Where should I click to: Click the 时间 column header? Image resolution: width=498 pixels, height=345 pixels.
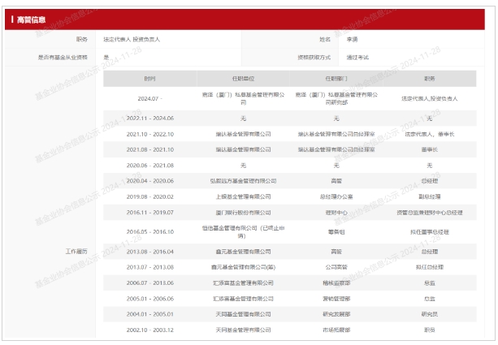(x=150, y=79)
